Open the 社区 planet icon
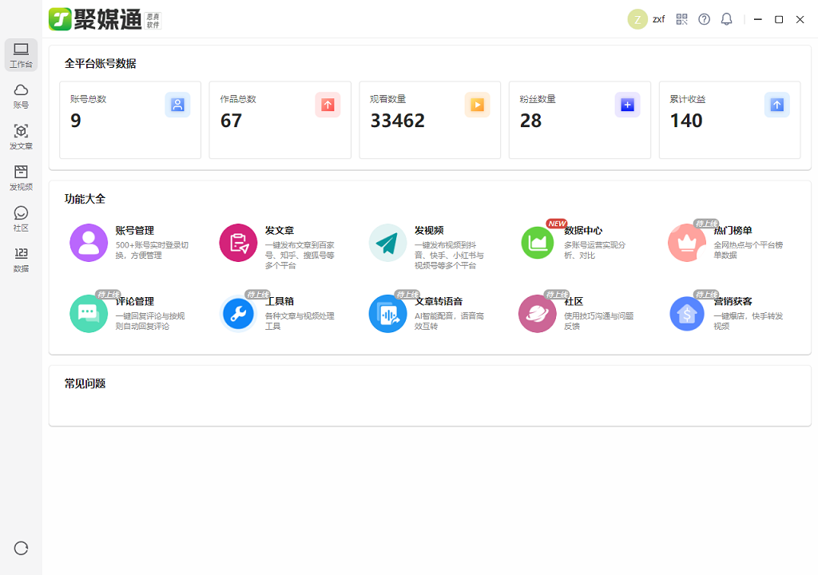 tap(538, 314)
